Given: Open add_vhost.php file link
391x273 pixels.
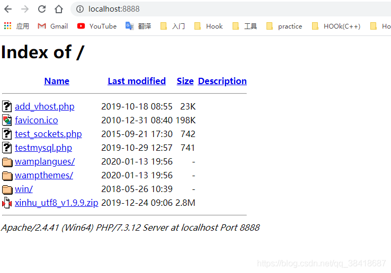Looking at the screenshot, I should 45,106.
